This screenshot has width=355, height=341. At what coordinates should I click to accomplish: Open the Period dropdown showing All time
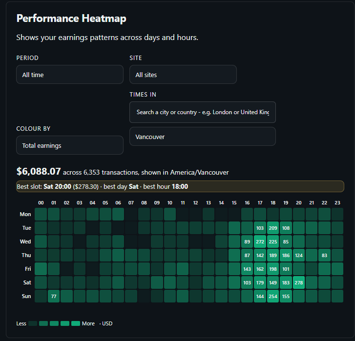(70, 75)
